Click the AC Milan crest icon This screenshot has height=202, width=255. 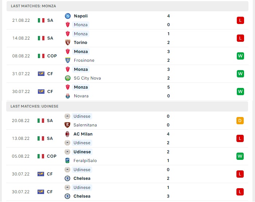pyautogui.click(x=67, y=134)
